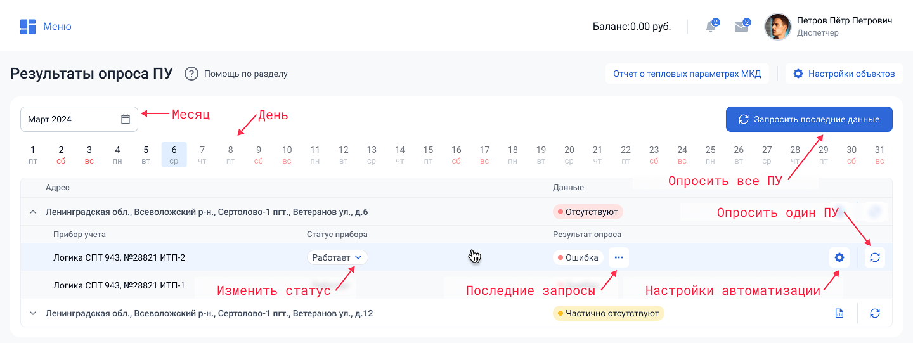Click the notifications bell icon
This screenshot has height=343, width=913.
(x=711, y=27)
